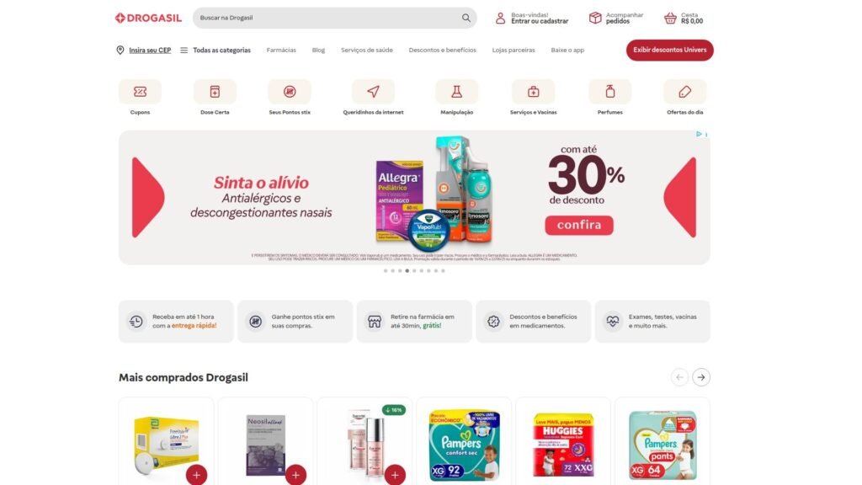Screen dimensions: 862x485
Task: Select the Manipulação flask icon
Action: pyautogui.click(x=457, y=92)
